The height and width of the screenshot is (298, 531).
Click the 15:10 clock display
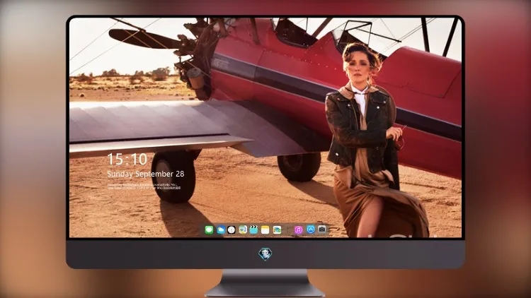pyautogui.click(x=127, y=159)
